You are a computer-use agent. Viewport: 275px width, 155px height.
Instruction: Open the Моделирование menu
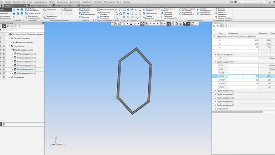tap(40, 2)
